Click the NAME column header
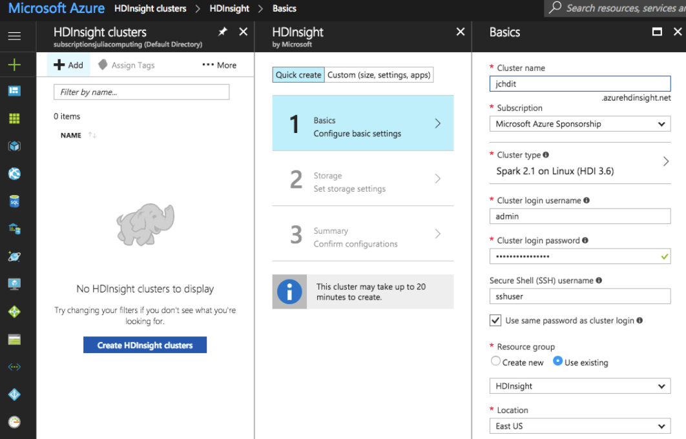Screen dimensions: 686x439 click(71, 135)
